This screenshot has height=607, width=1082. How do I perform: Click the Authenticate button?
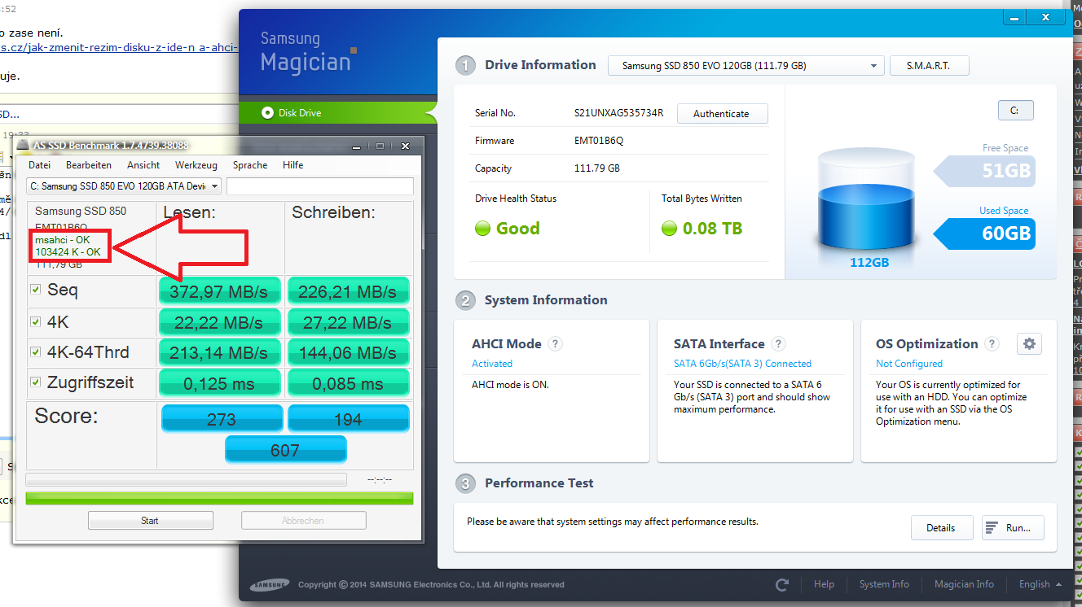(721, 114)
